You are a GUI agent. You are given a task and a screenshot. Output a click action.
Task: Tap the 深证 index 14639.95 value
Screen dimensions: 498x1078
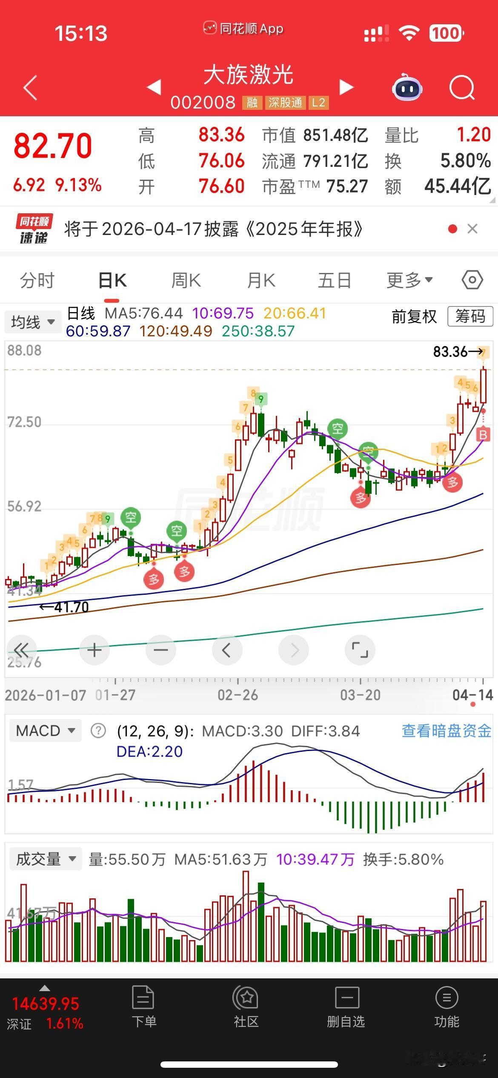click(46, 1004)
